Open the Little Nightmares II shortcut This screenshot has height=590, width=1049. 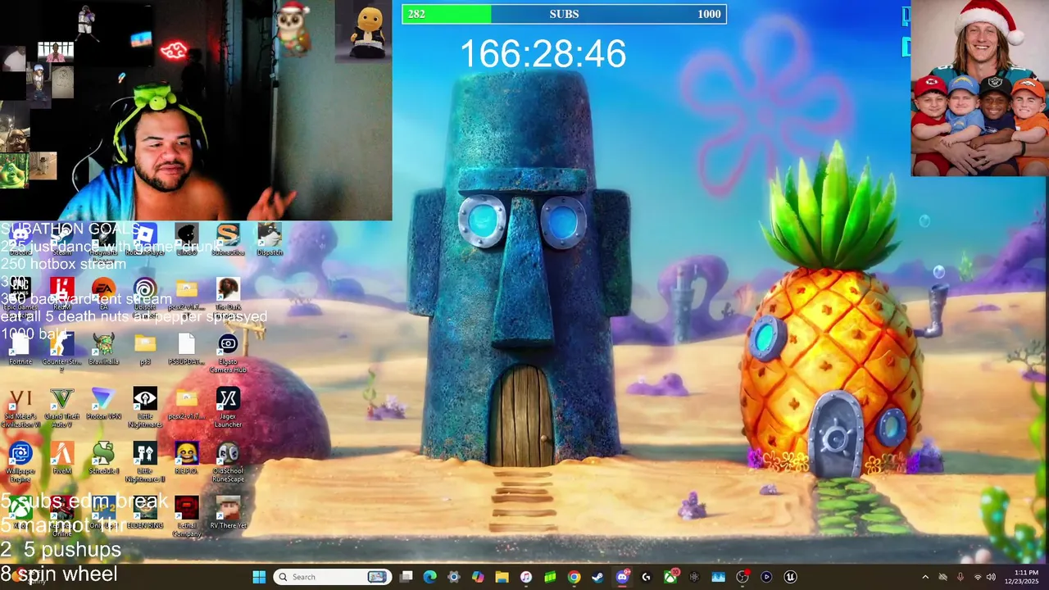[145, 461]
